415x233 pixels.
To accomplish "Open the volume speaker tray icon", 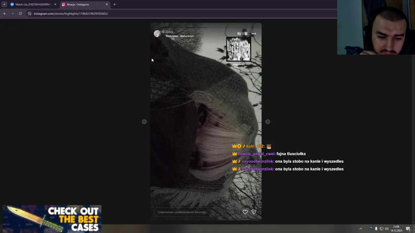I will click(x=386, y=229).
